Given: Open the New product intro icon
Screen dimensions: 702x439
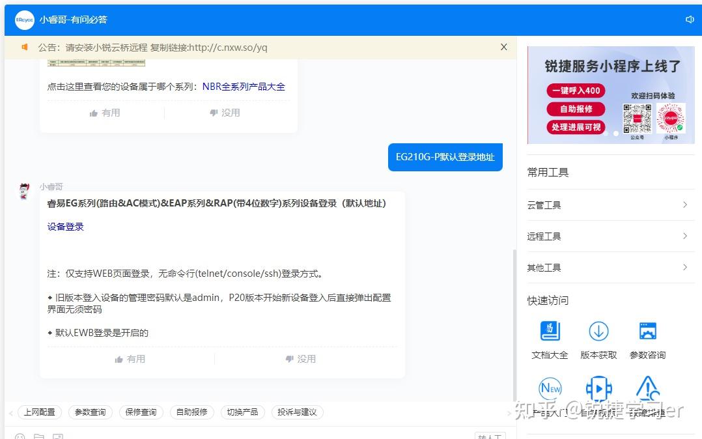Looking at the screenshot, I should click(x=550, y=388).
